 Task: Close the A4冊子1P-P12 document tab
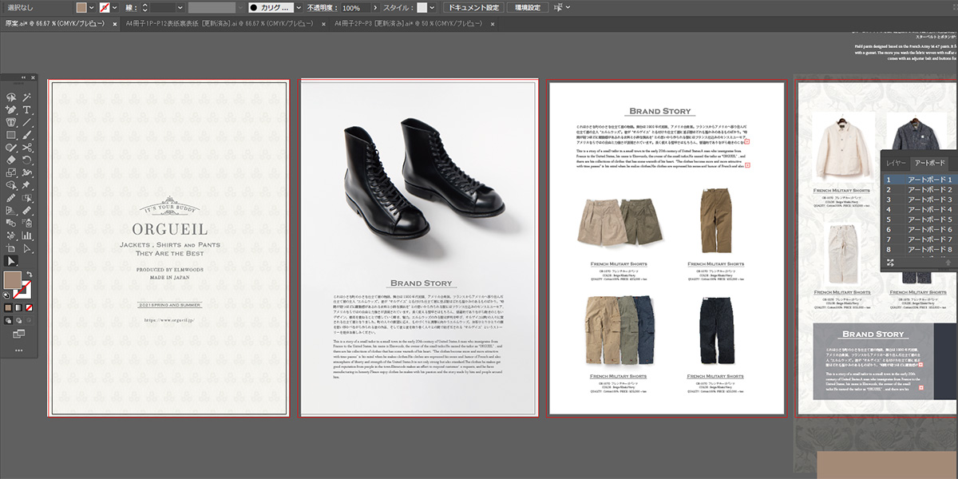coord(324,24)
